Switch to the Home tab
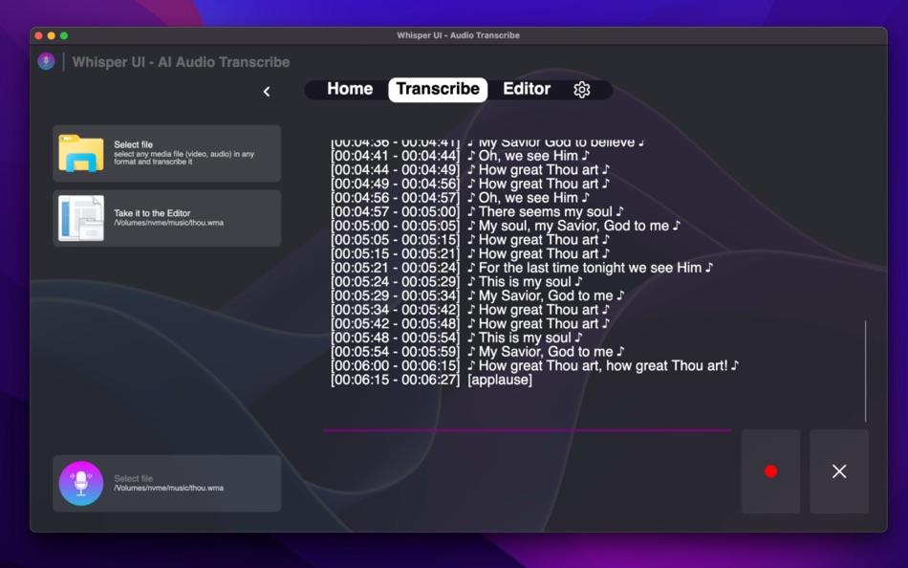 pyautogui.click(x=349, y=89)
